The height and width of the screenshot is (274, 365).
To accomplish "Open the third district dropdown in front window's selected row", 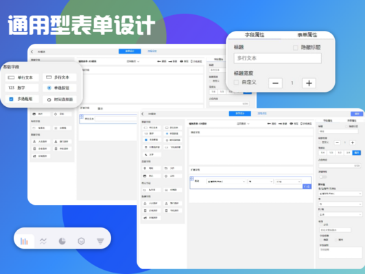I will [288, 182].
